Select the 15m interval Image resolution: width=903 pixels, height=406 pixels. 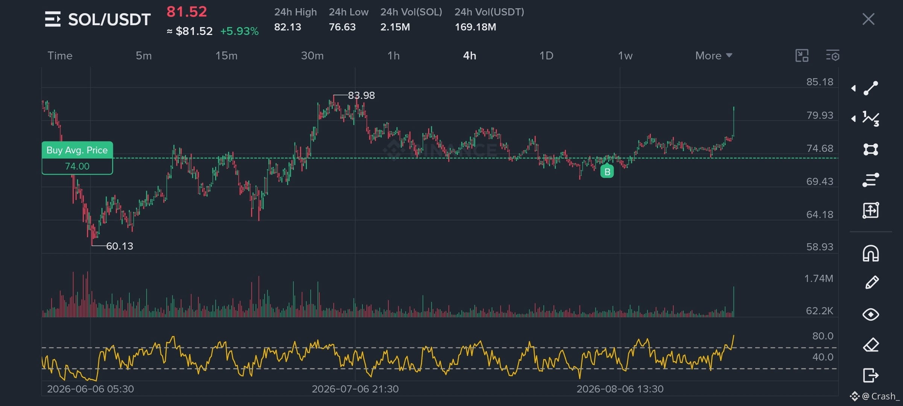(x=226, y=56)
